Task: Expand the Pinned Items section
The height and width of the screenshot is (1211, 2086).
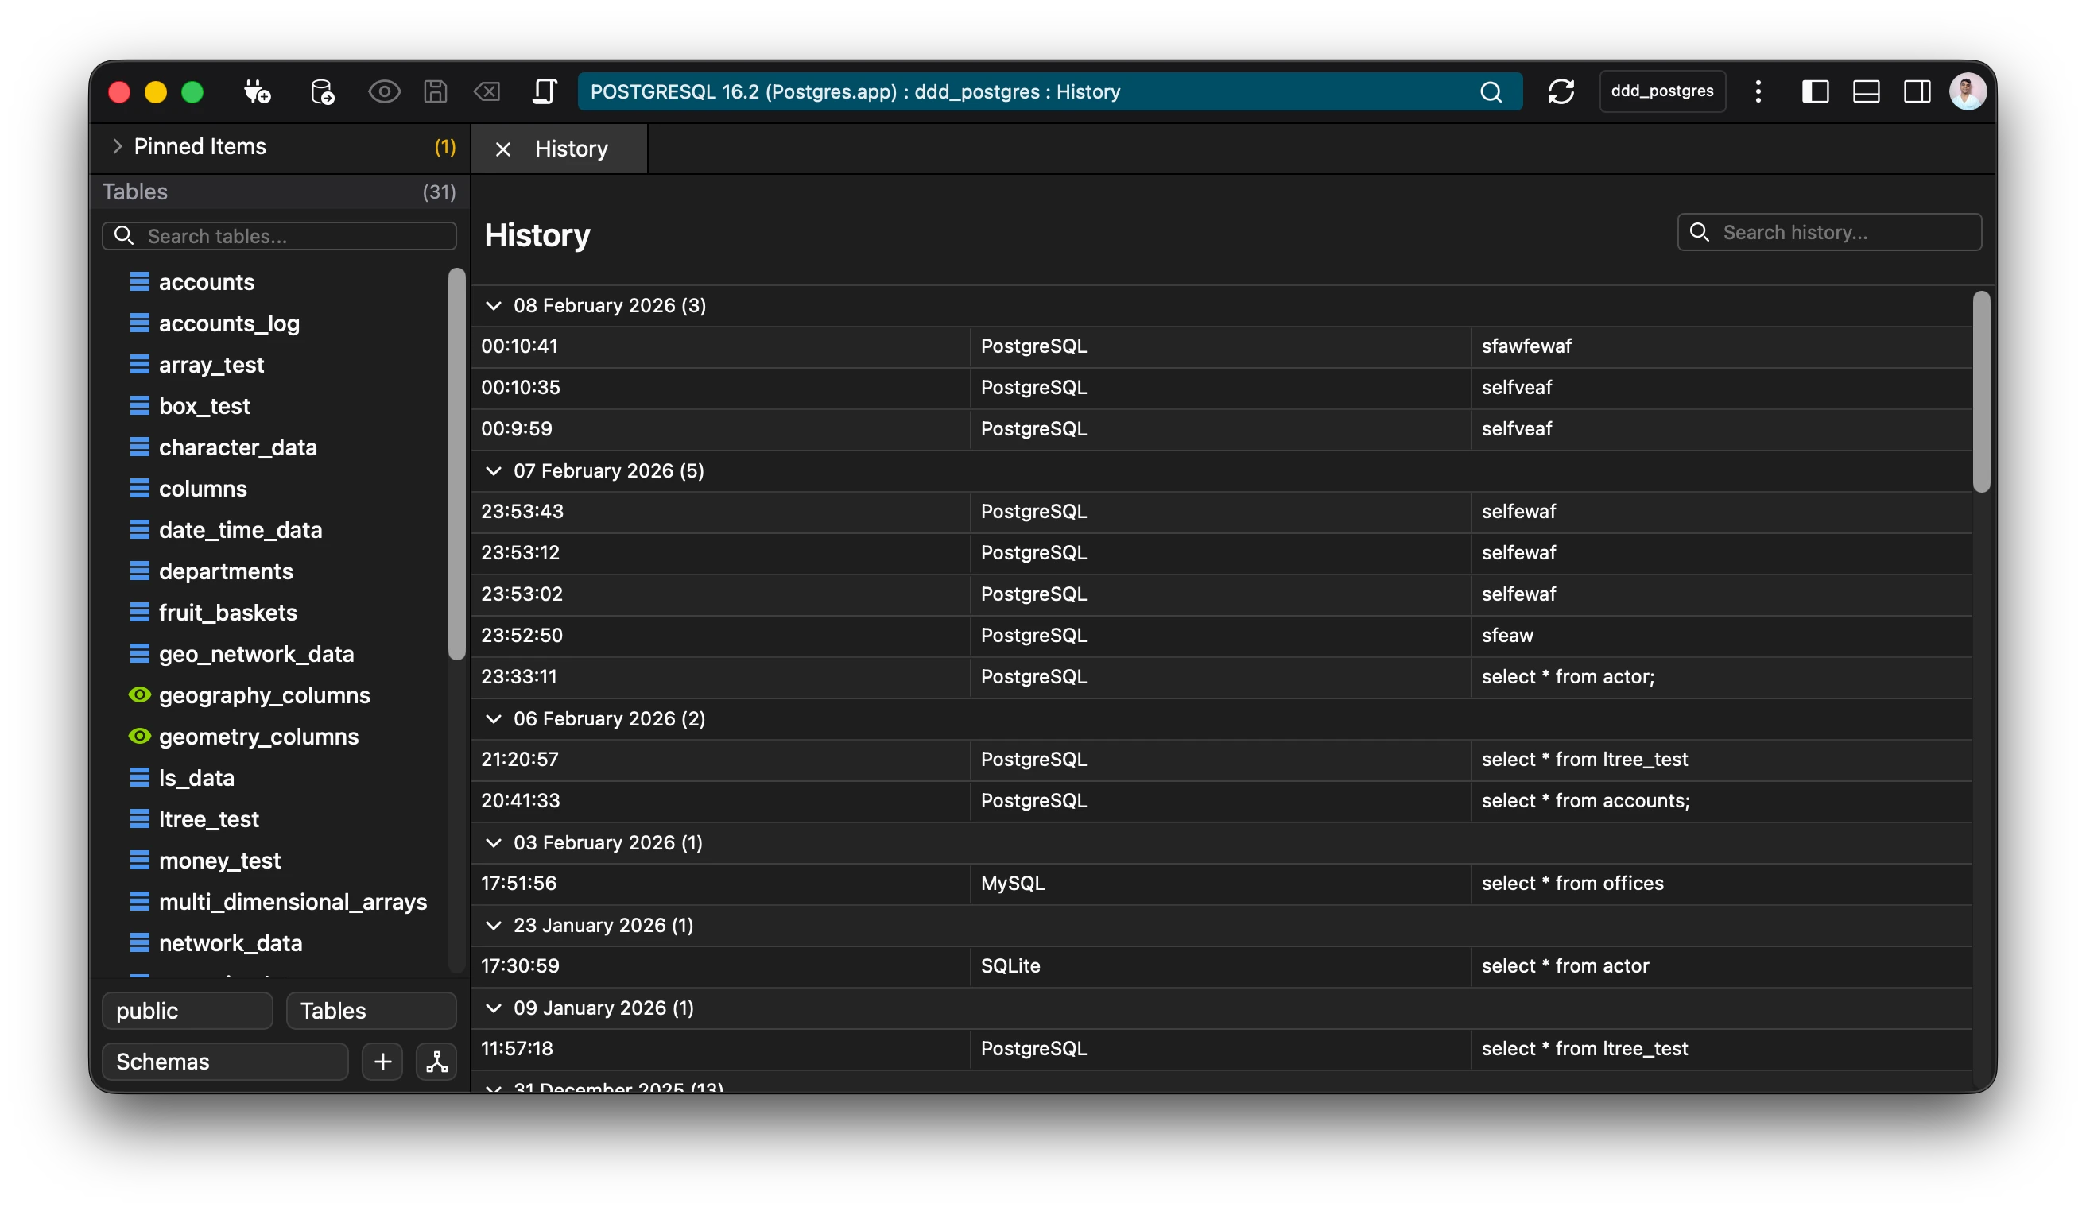Action: (x=117, y=146)
